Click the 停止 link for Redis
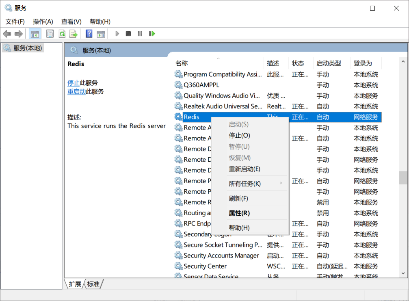This screenshot has width=409, height=301. click(73, 83)
